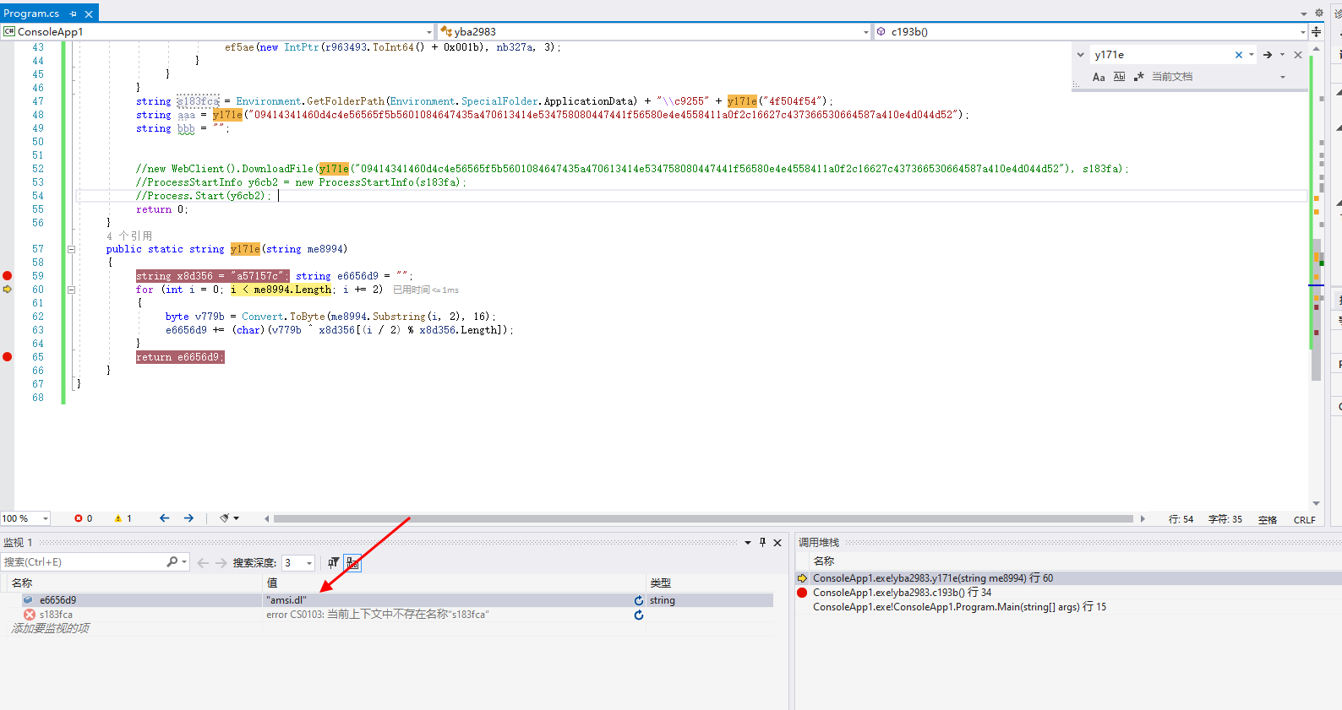The width and height of the screenshot is (1342, 710).
Task: Navigate to previous issue with left arrow
Action: 164,518
